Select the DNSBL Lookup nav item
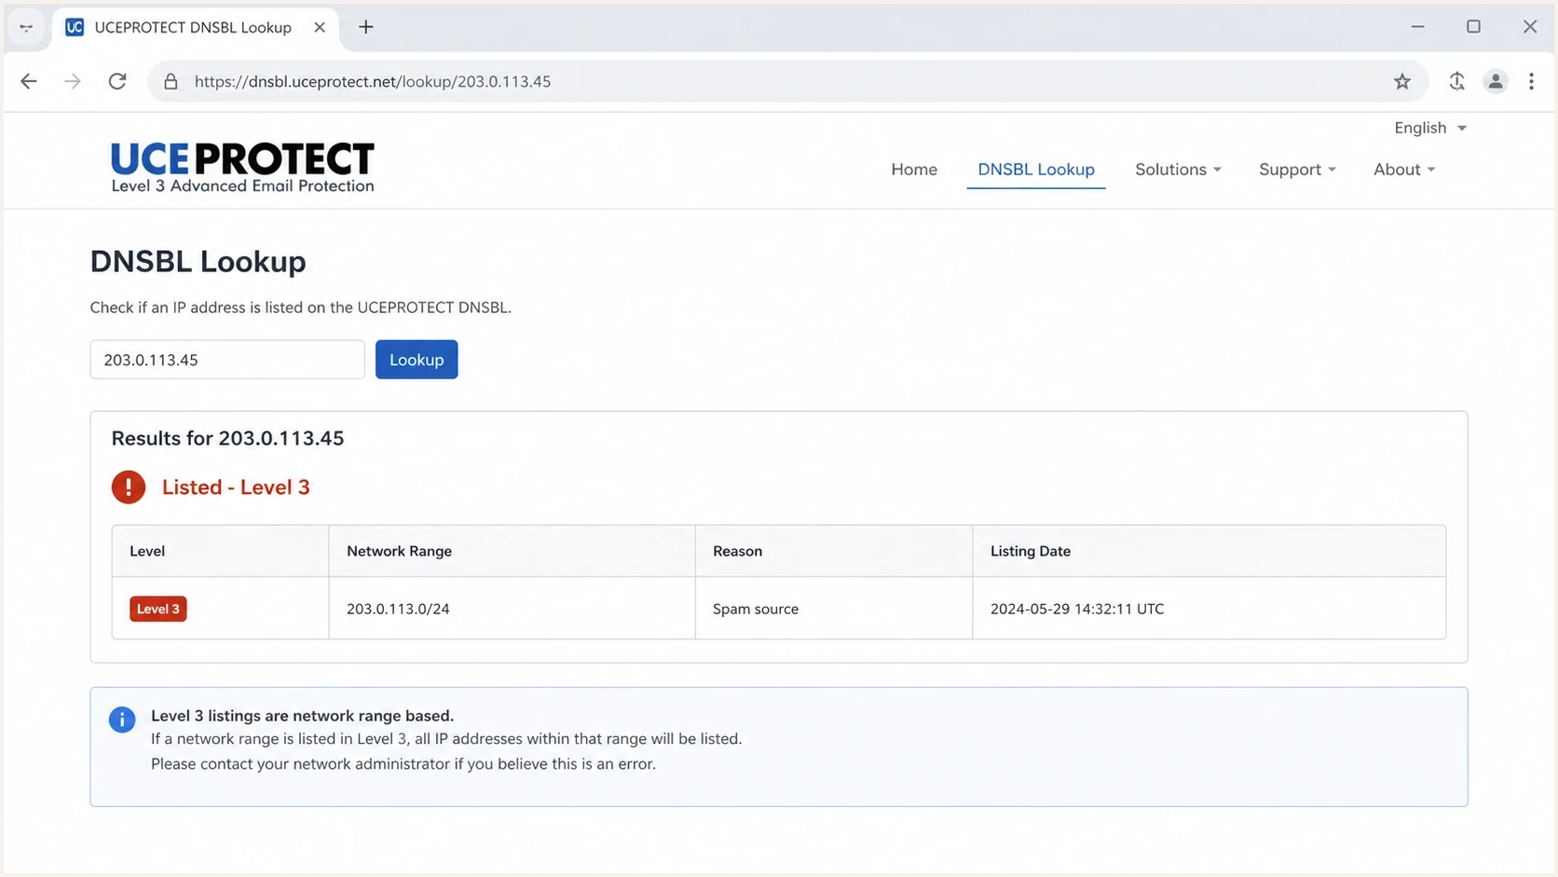 pyautogui.click(x=1036, y=169)
